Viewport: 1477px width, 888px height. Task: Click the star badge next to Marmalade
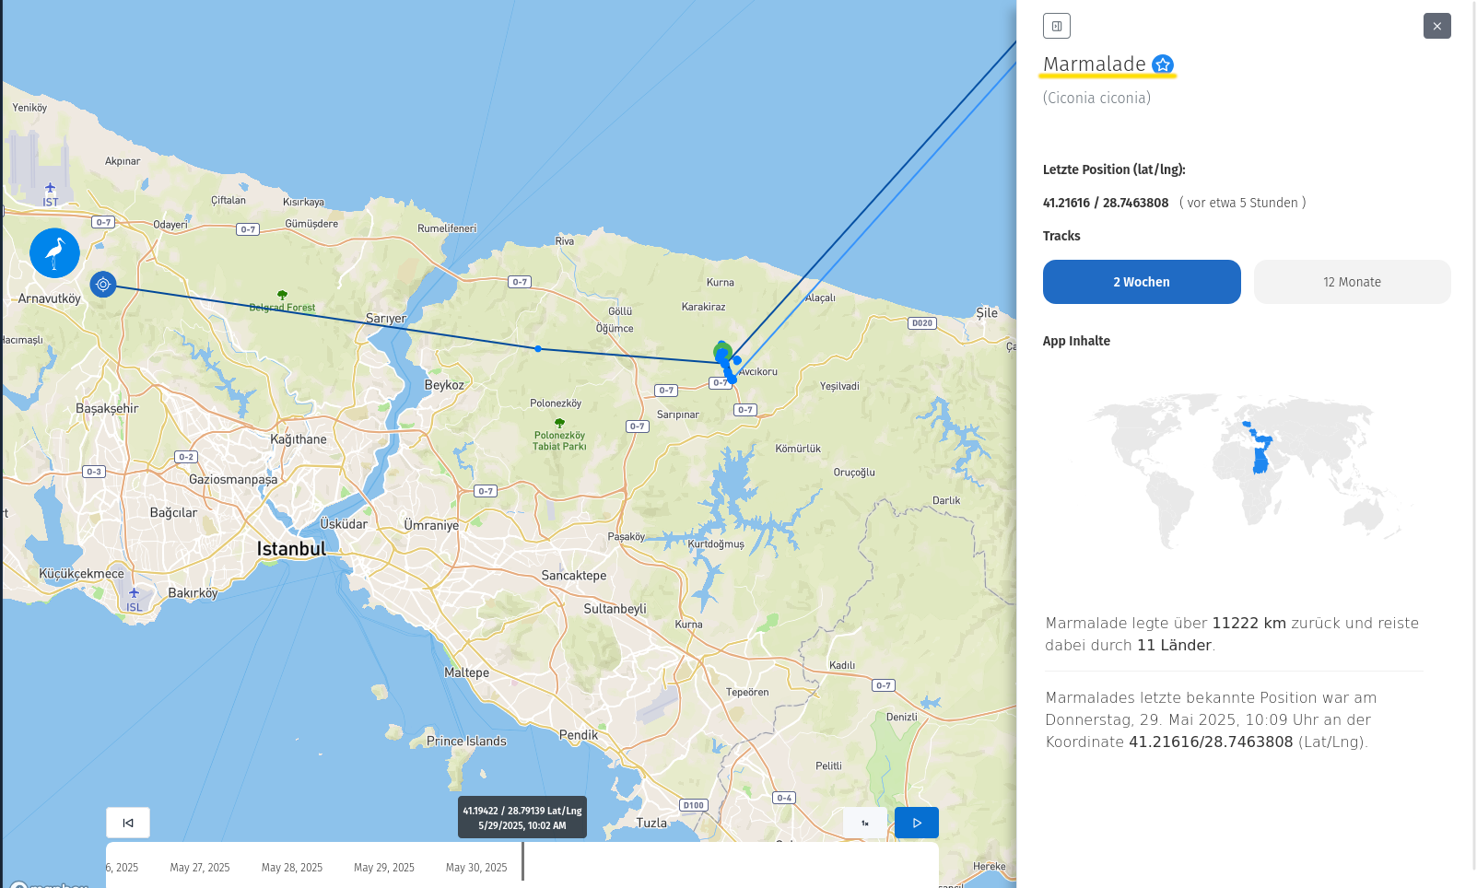click(1163, 64)
